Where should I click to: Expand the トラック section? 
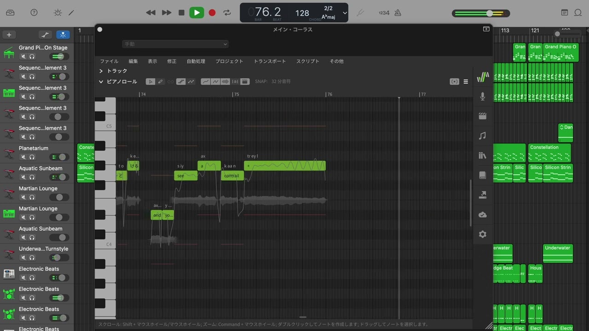pyautogui.click(x=101, y=71)
